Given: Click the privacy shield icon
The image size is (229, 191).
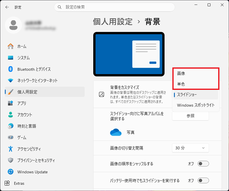Looking at the screenshot, I should point(10,160).
